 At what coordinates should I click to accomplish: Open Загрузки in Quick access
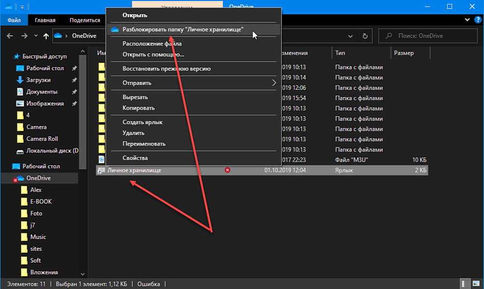coord(38,80)
